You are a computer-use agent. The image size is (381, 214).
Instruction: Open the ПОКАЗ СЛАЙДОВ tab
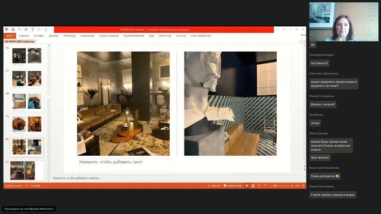point(108,36)
